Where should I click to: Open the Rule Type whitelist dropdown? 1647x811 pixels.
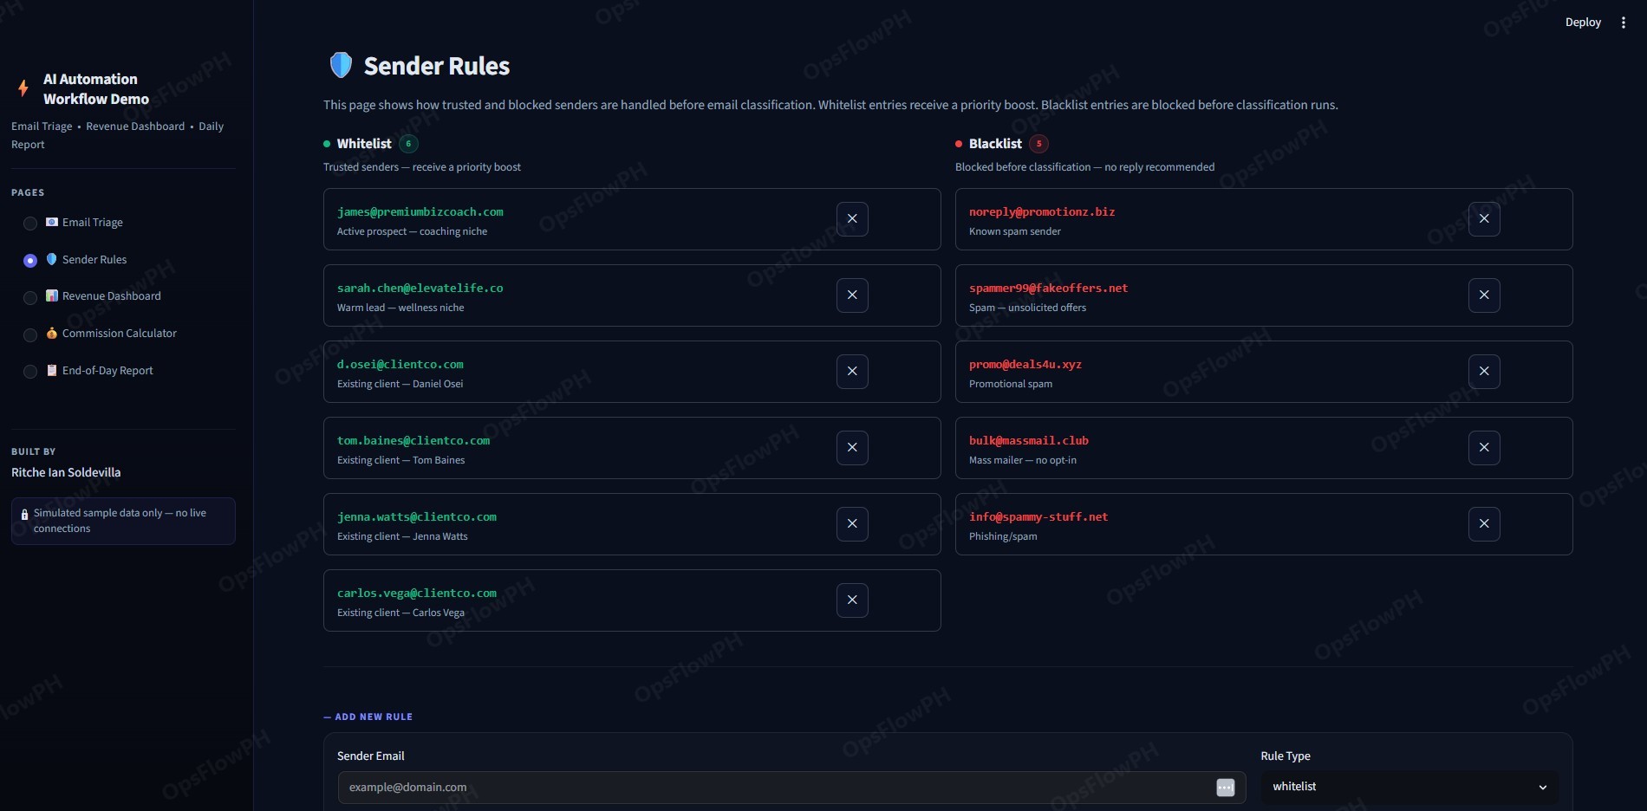(x=1409, y=787)
